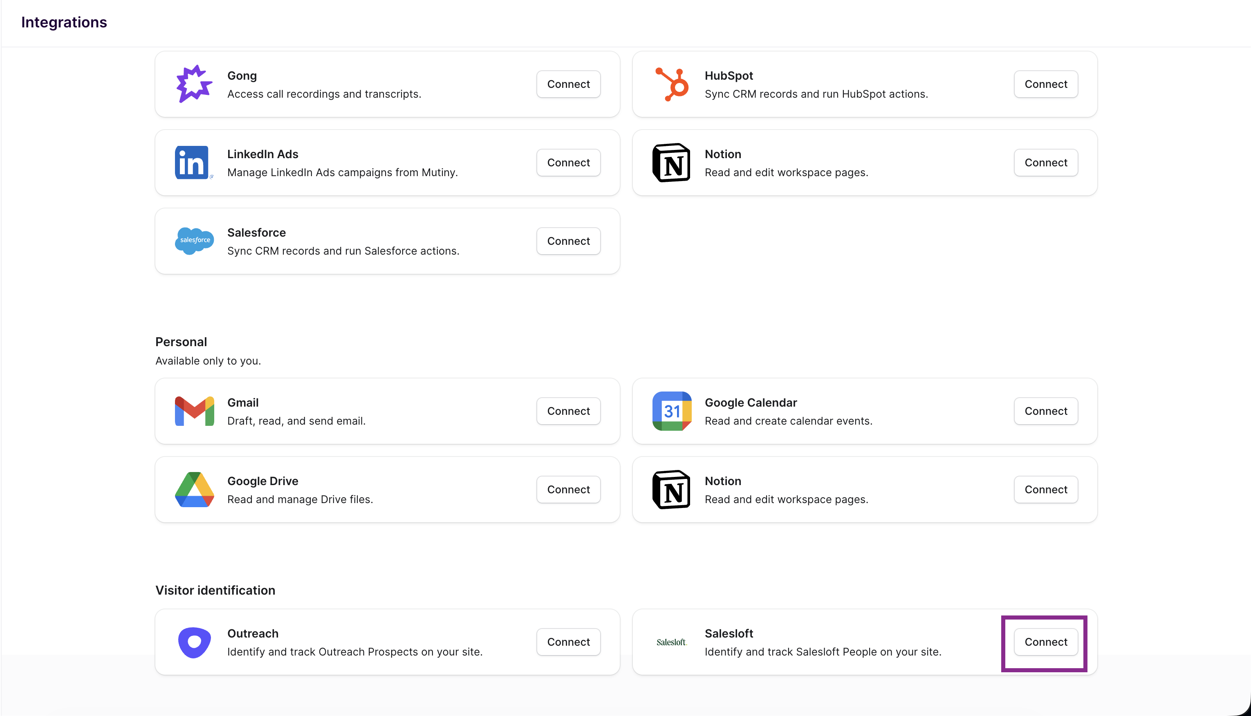Viewport: 1251px width, 716px height.
Task: Click the Salesforce card title
Action: [256, 233]
